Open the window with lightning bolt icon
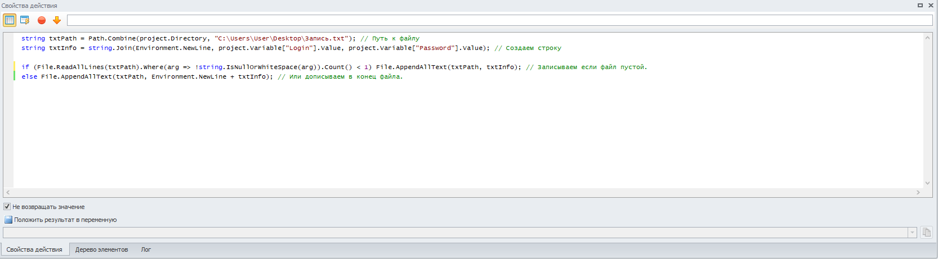Screen dimensions: 938x259 coord(25,20)
